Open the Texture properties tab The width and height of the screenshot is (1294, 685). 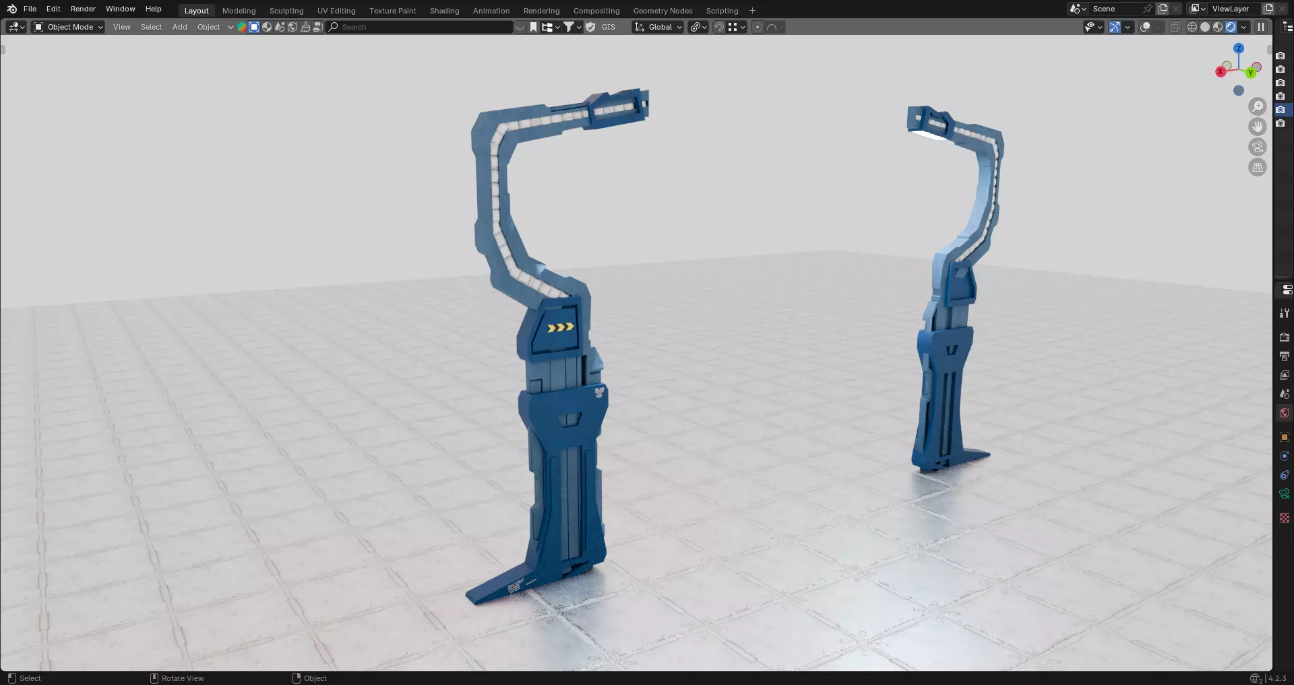(x=1285, y=518)
